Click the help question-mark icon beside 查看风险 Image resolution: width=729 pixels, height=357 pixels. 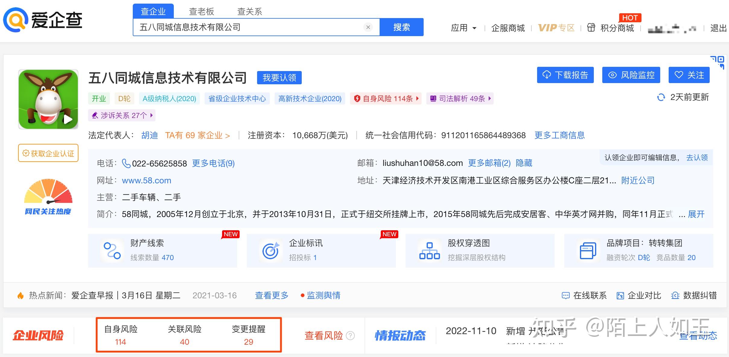pyautogui.click(x=350, y=335)
